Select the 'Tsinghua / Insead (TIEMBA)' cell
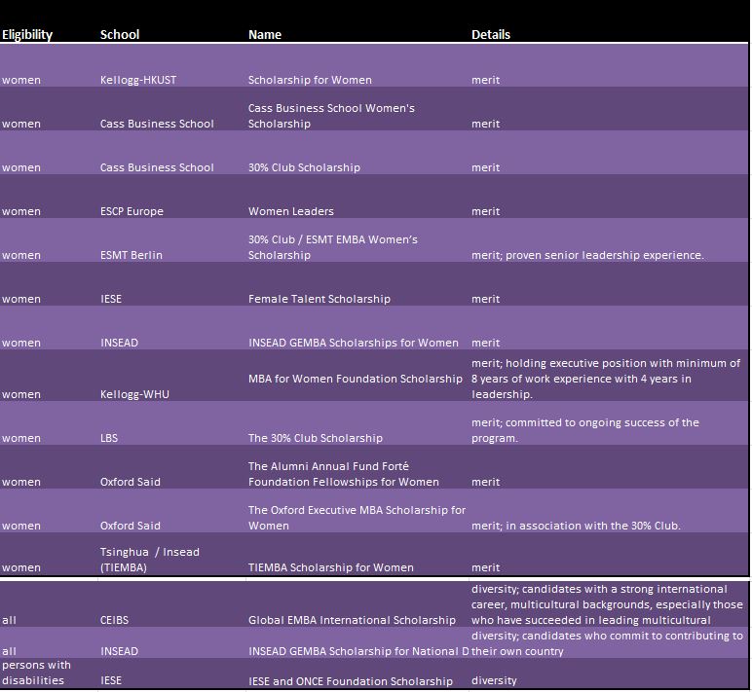Screen dimensions: 752x692 (150, 560)
